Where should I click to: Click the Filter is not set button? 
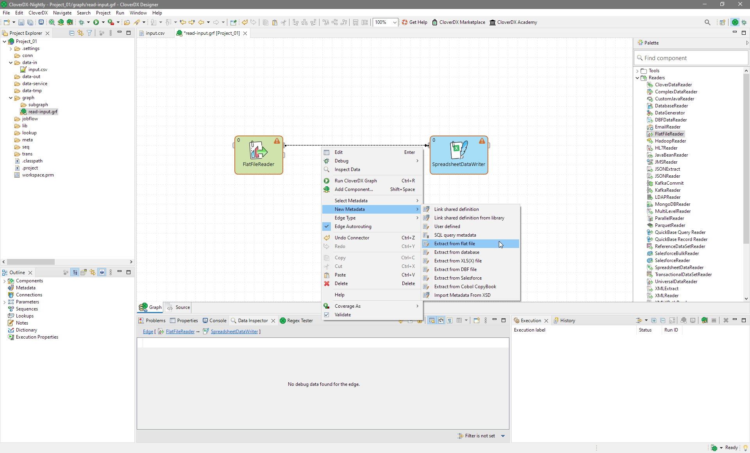coord(480,436)
